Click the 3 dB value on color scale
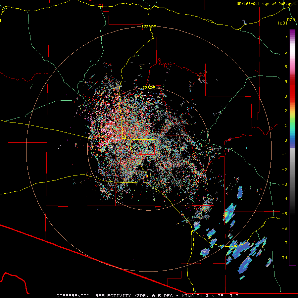298x298 pixels. point(286,96)
